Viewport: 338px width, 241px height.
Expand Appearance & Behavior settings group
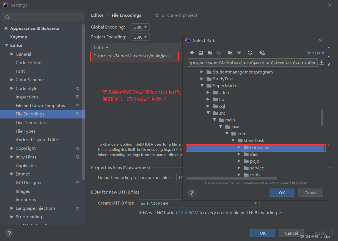point(6,28)
